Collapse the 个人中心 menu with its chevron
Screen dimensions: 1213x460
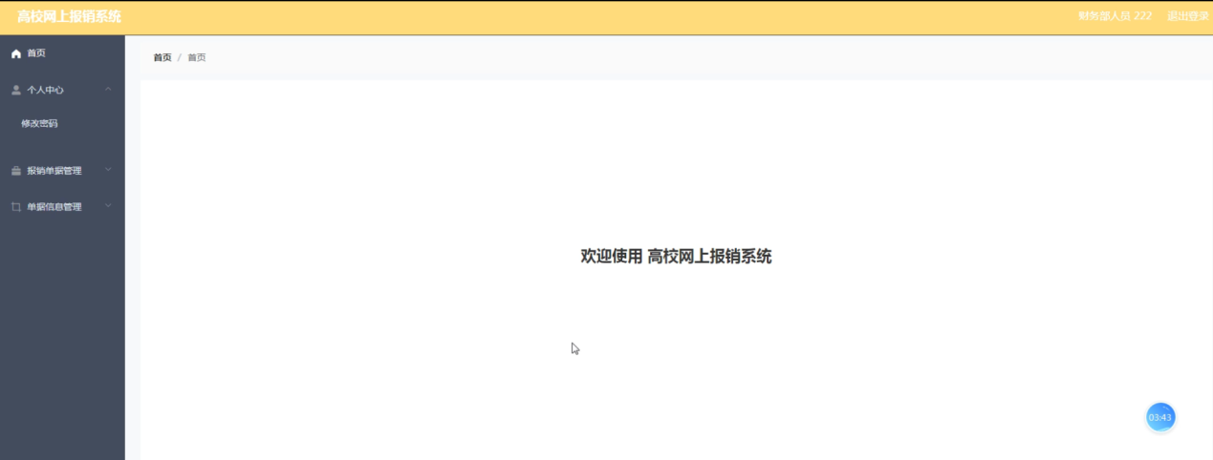coord(108,90)
